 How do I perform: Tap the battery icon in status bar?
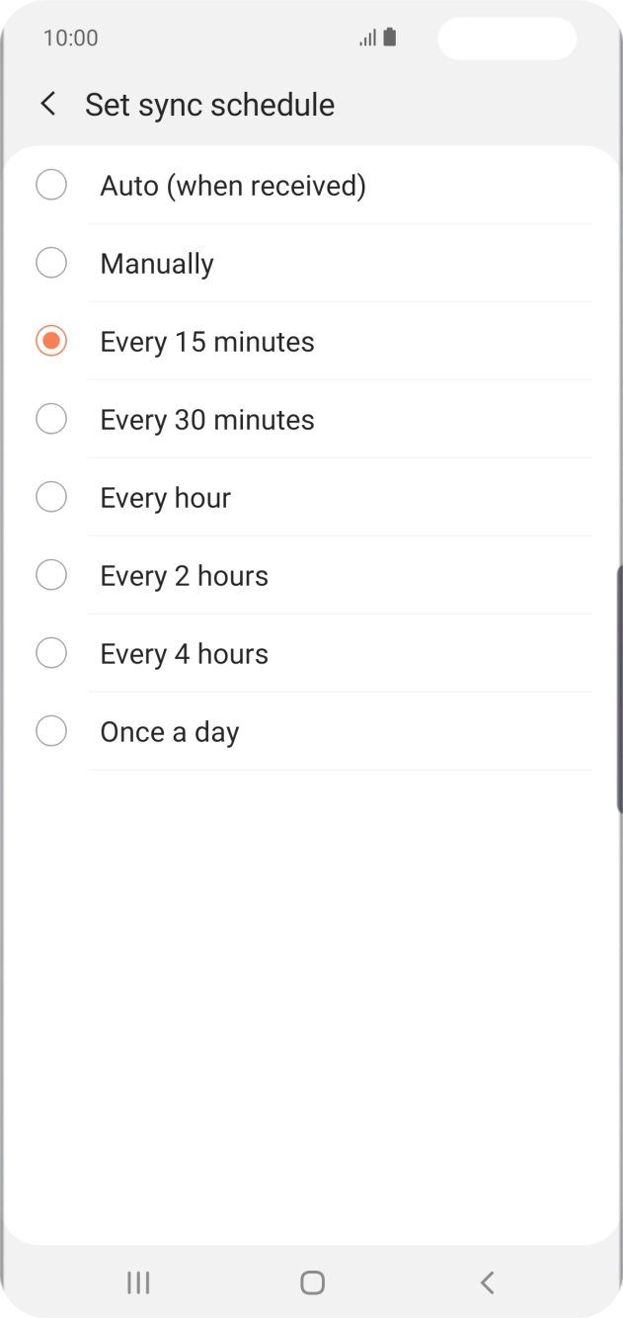point(390,37)
